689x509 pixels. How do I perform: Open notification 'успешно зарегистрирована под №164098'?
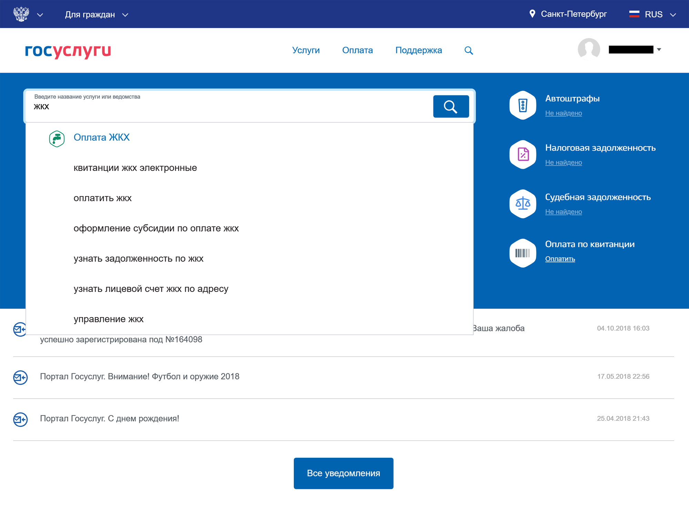click(x=121, y=339)
